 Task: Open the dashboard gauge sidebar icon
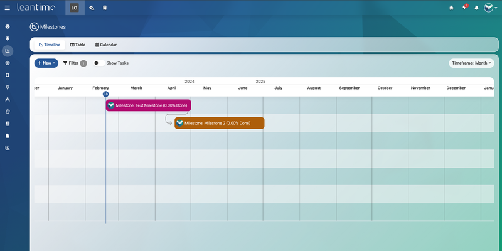click(x=8, y=26)
